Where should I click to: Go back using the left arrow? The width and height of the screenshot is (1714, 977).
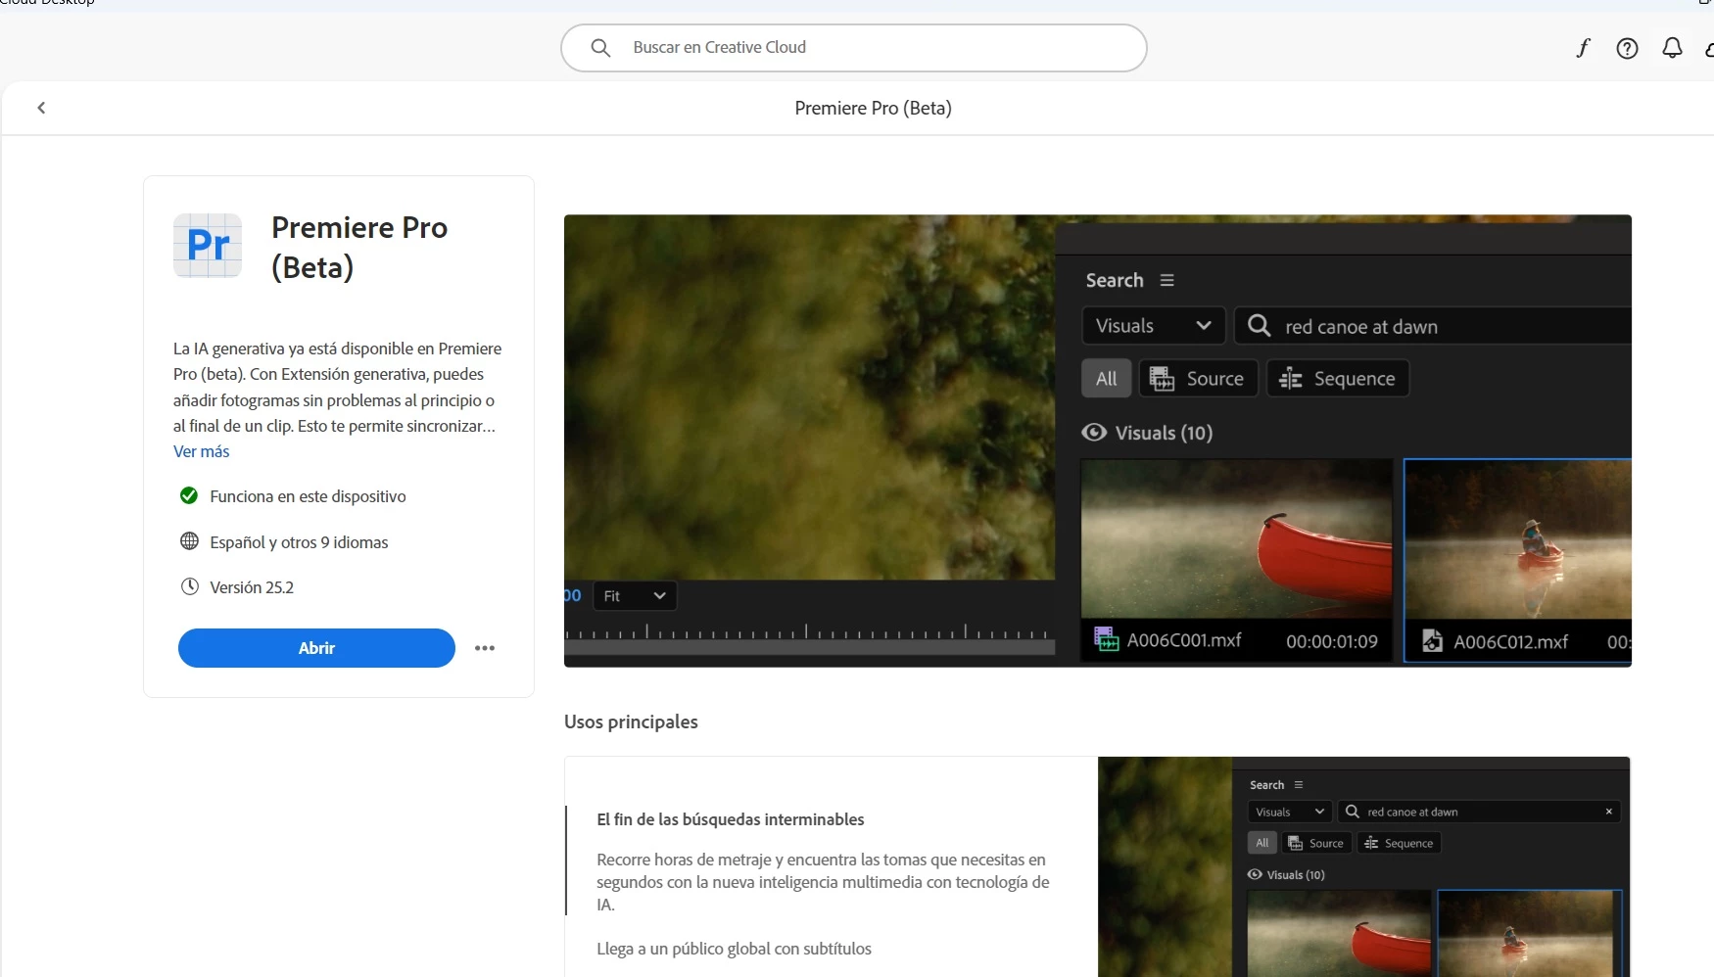(x=41, y=108)
